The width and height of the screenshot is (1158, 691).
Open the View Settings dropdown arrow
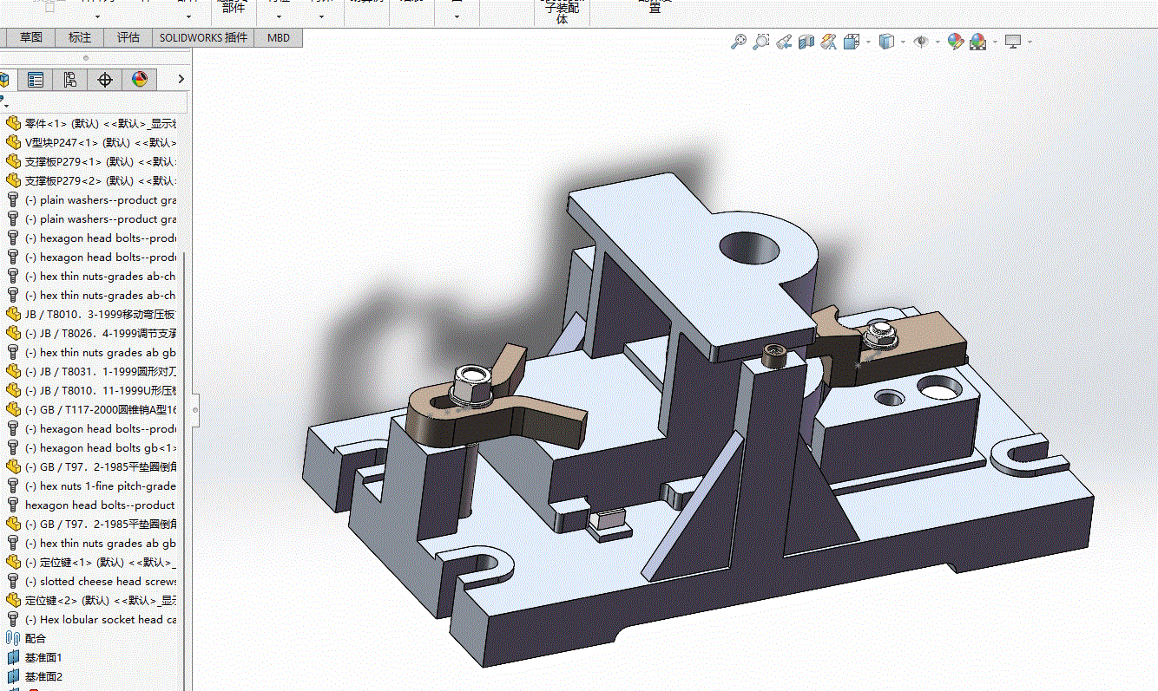click(1029, 42)
